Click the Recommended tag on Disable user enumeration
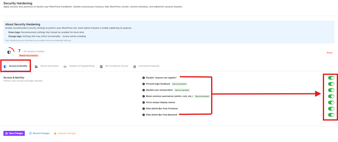The height and width of the screenshot is (142, 338). point(182,90)
